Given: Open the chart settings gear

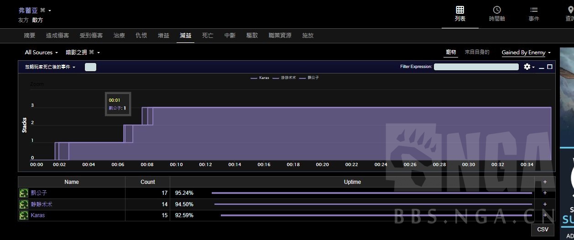Looking at the screenshot, I should coord(527,67).
